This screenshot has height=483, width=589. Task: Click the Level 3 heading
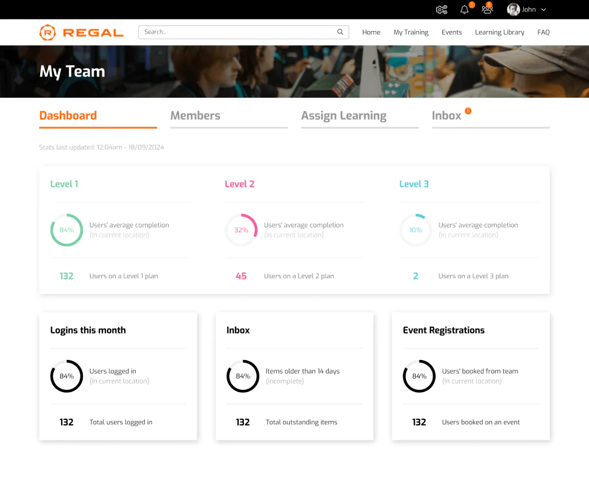(414, 184)
